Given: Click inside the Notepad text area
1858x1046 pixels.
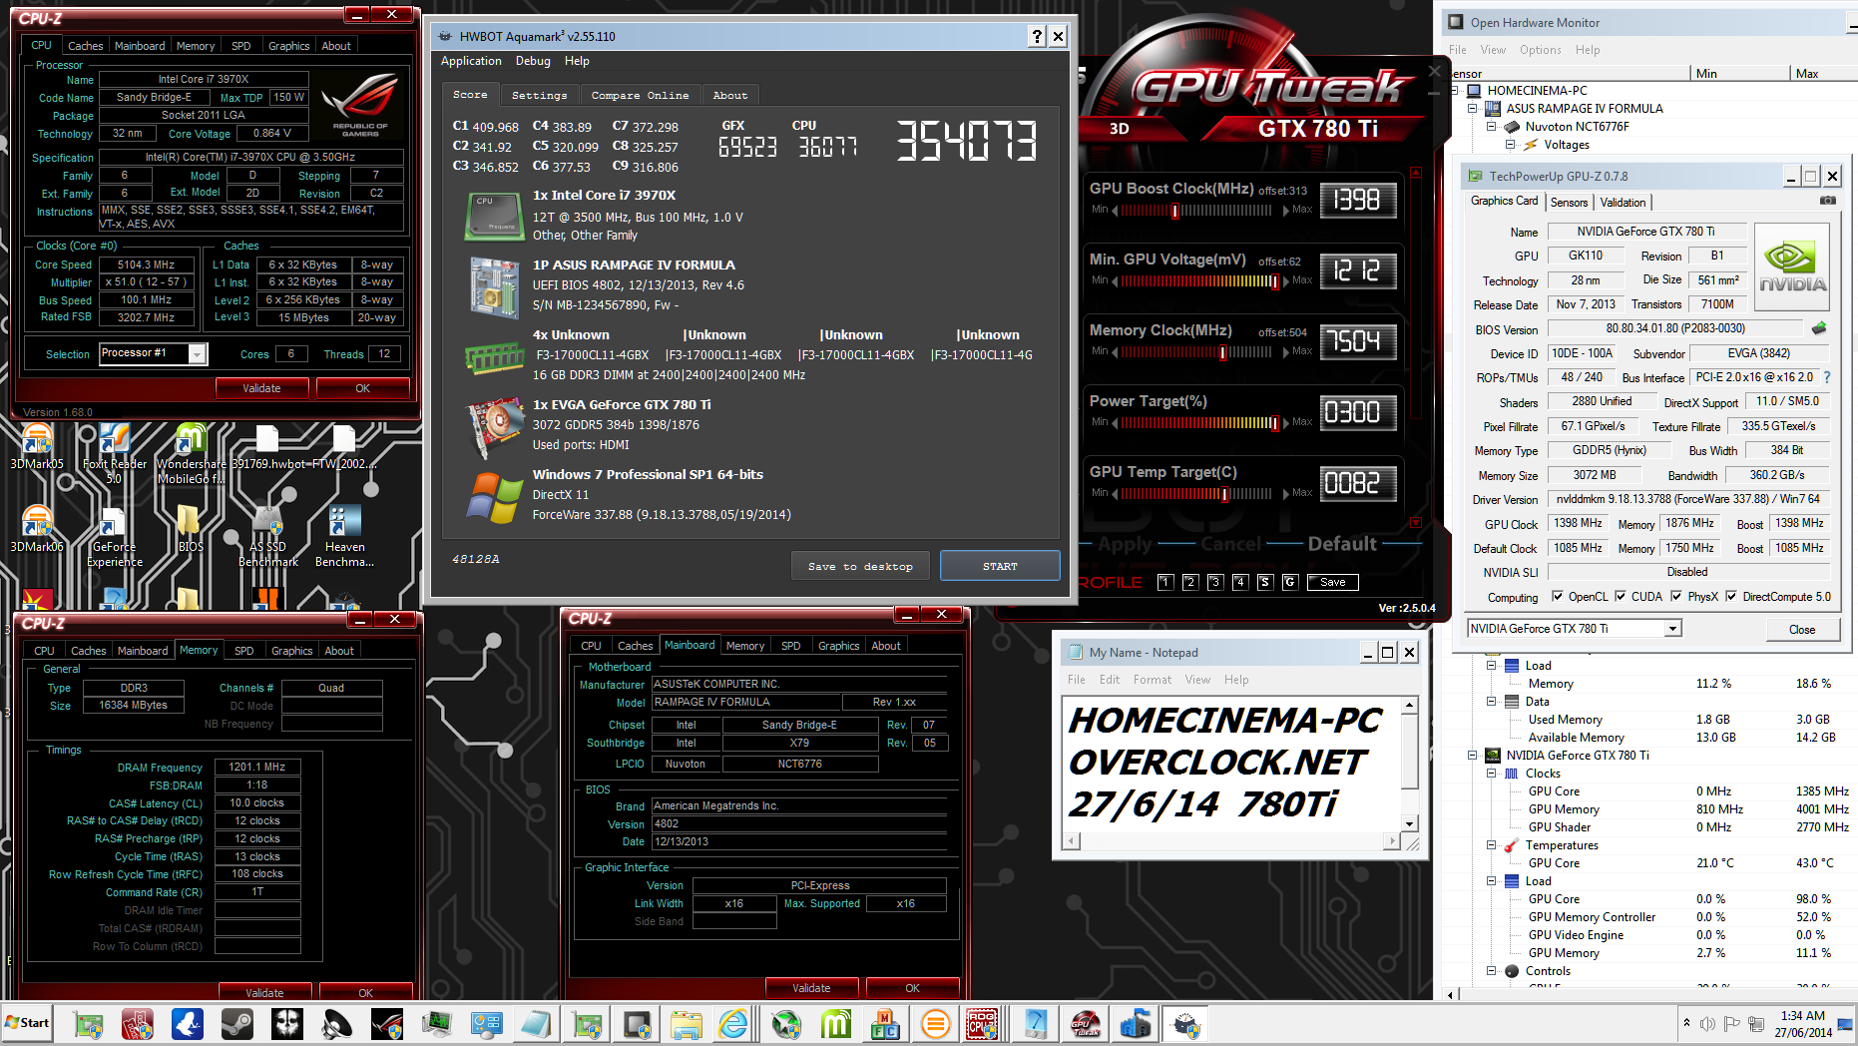Looking at the screenshot, I should 1230,763.
